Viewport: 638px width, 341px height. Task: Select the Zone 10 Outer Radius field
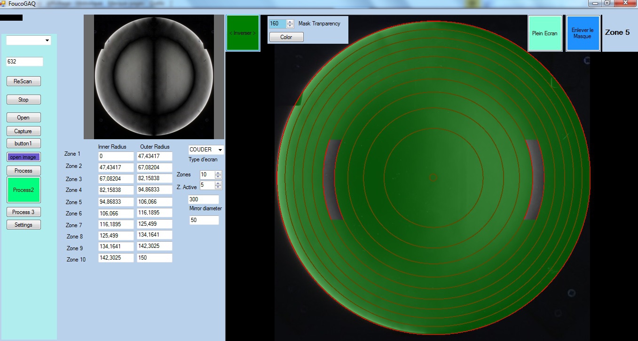(155, 258)
